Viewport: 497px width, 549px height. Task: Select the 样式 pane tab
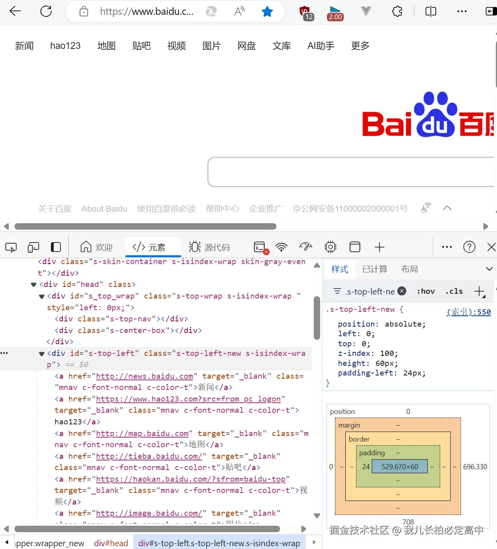340,269
